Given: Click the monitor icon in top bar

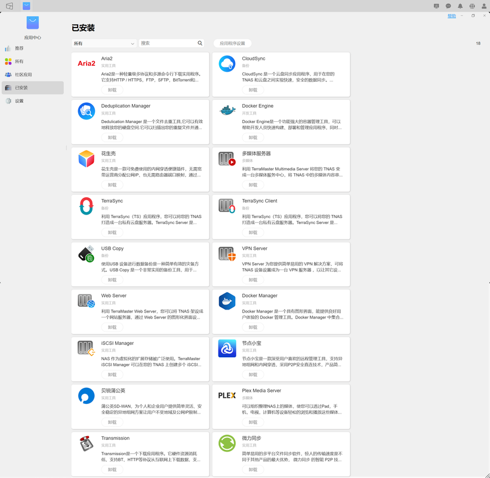Looking at the screenshot, I should [436, 6].
